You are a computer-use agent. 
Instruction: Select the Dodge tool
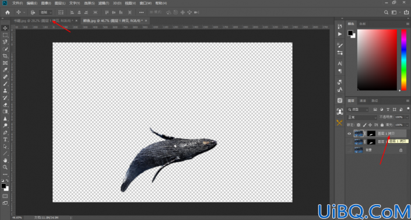pos(5,125)
